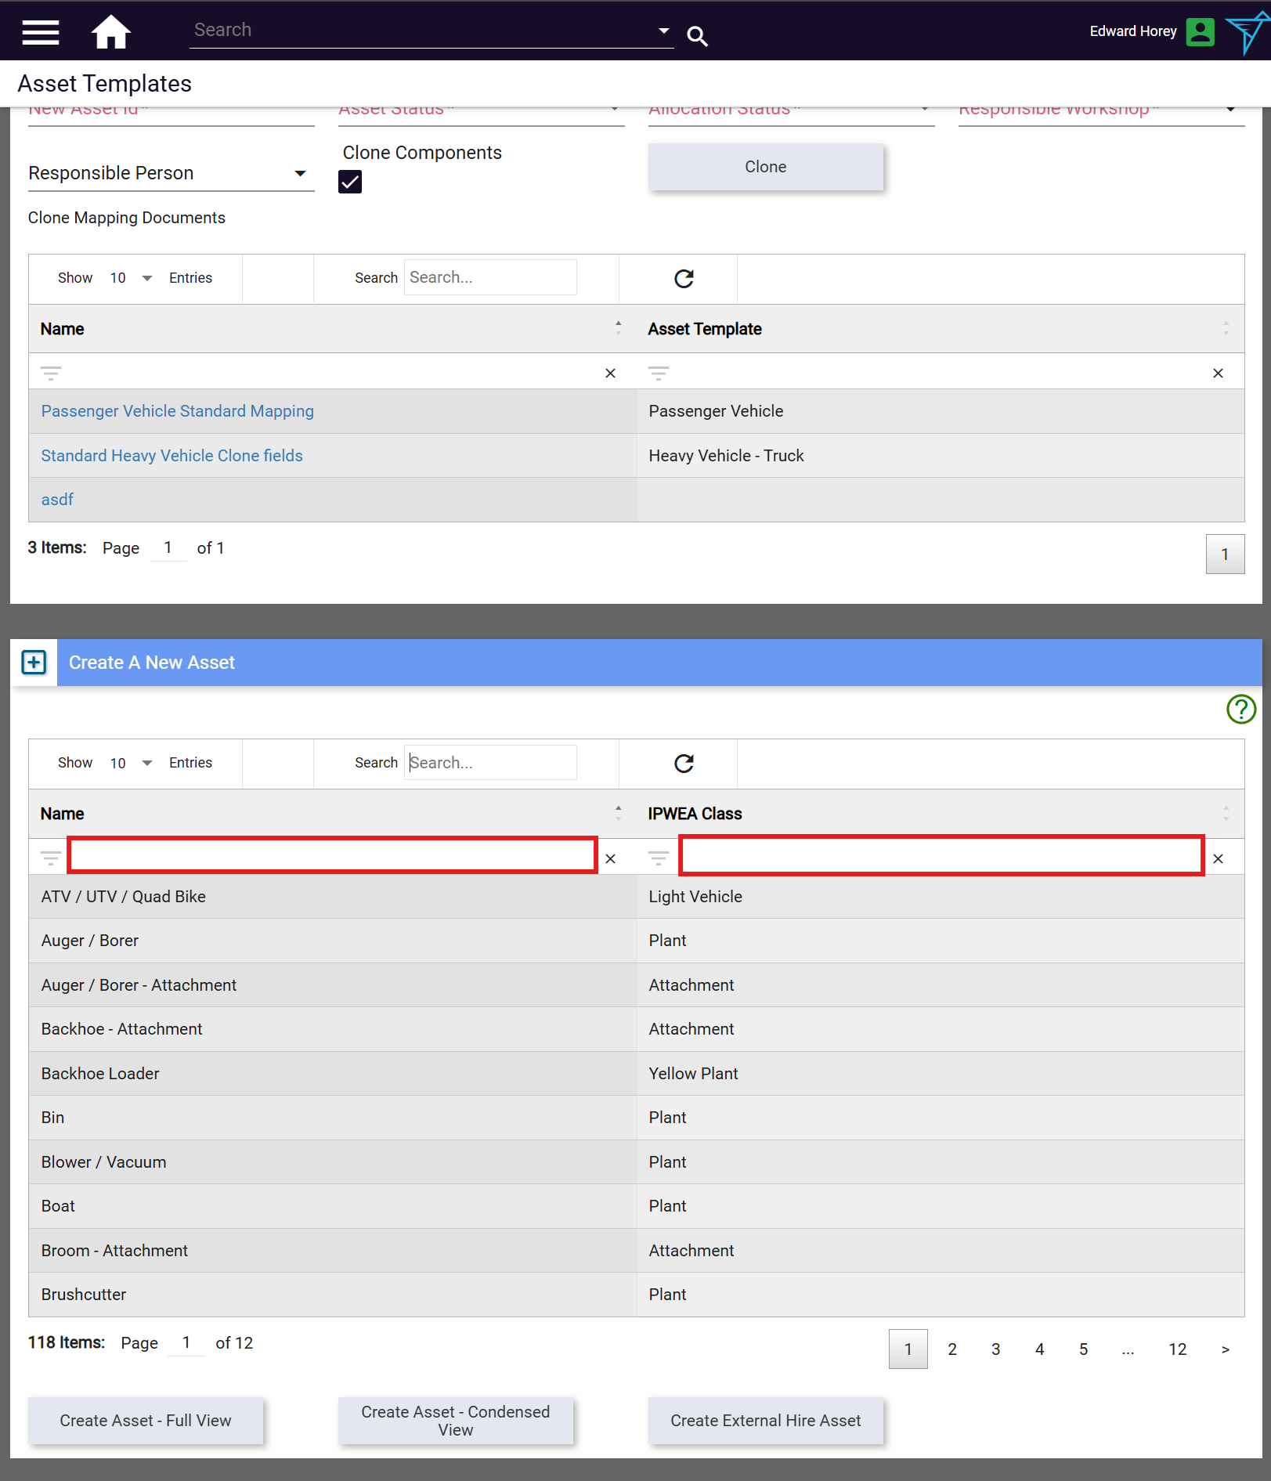Click the Create A New Asset header bar
Screen dimensions: 1271x1481
coord(659,663)
